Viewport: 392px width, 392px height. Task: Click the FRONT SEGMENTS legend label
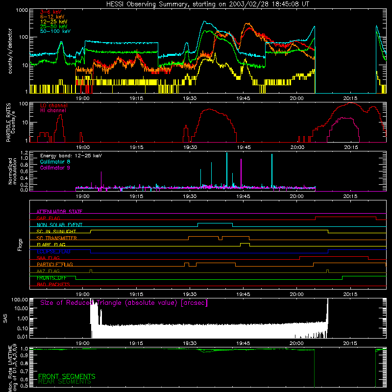click(67, 376)
